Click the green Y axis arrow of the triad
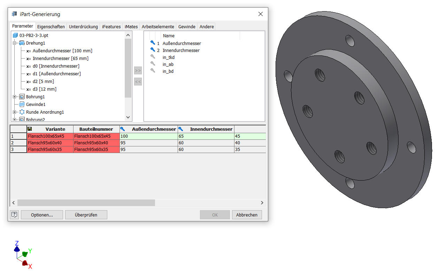Image resolution: width=440 pixels, height=274 pixels. 24,254
